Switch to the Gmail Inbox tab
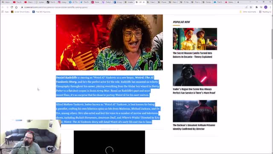273x154 pixels. pyautogui.click(x=6, y=2)
